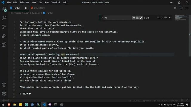Open the Windows Action Center
191x107 pixels.
point(187,105)
